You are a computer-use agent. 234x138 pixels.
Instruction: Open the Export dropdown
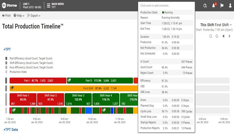(x=34, y=15)
